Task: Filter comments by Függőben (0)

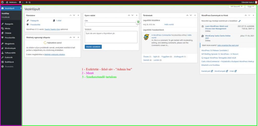Action: 167,57
